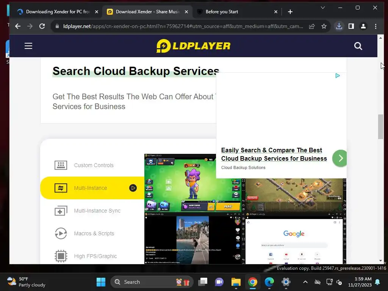Open Google Chrome from taskbar
The width and height of the screenshot is (388, 291).
[253, 282]
